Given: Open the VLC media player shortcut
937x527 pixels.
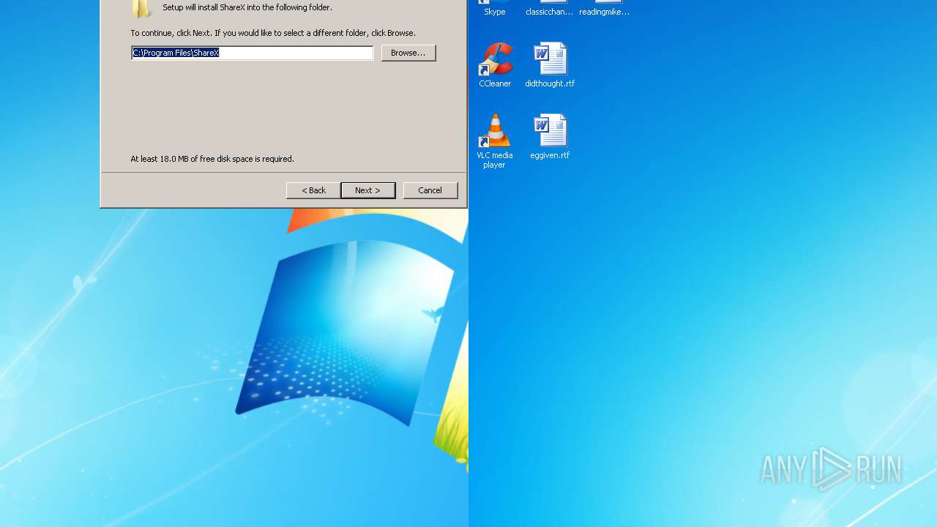Looking at the screenshot, I should 495,141.
